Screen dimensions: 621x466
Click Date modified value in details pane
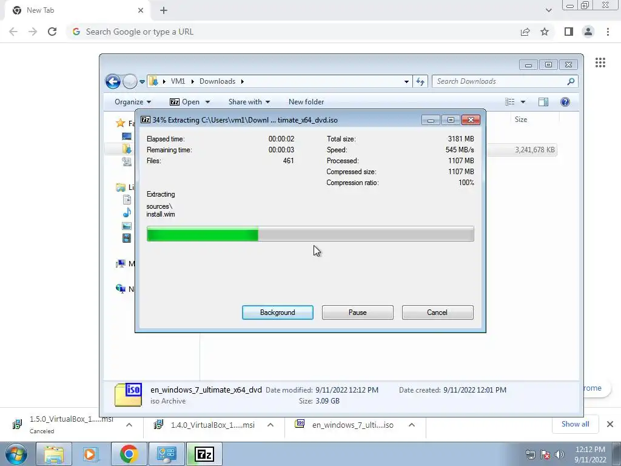[347, 390]
